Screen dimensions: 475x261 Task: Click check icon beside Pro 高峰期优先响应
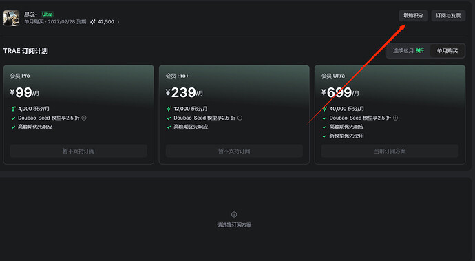tap(13, 127)
